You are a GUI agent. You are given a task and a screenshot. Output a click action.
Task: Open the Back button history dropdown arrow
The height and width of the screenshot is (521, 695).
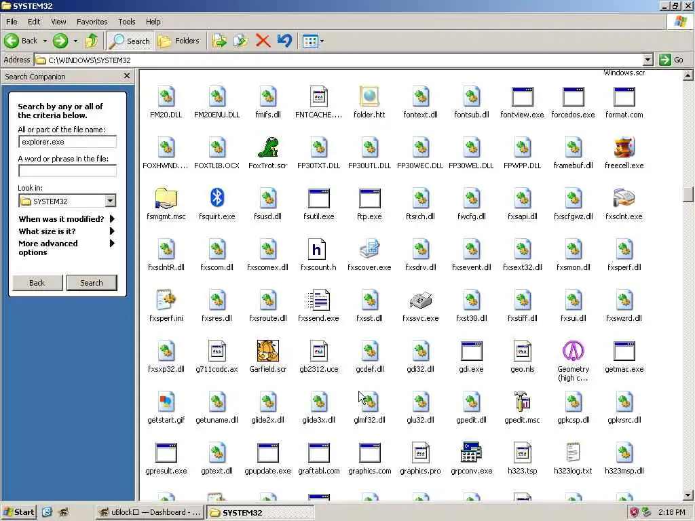click(x=45, y=41)
